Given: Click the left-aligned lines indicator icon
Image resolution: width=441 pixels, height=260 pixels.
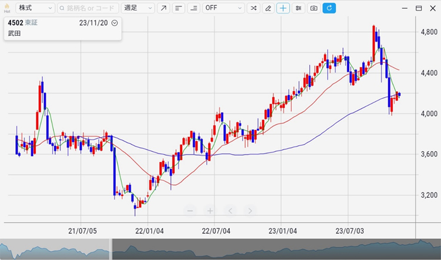Looking at the screenshot, I should [178, 8].
